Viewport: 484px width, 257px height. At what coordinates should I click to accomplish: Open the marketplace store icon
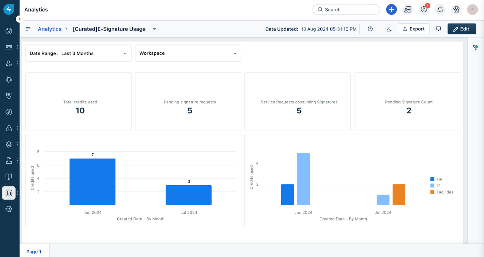pyautogui.click(x=456, y=9)
